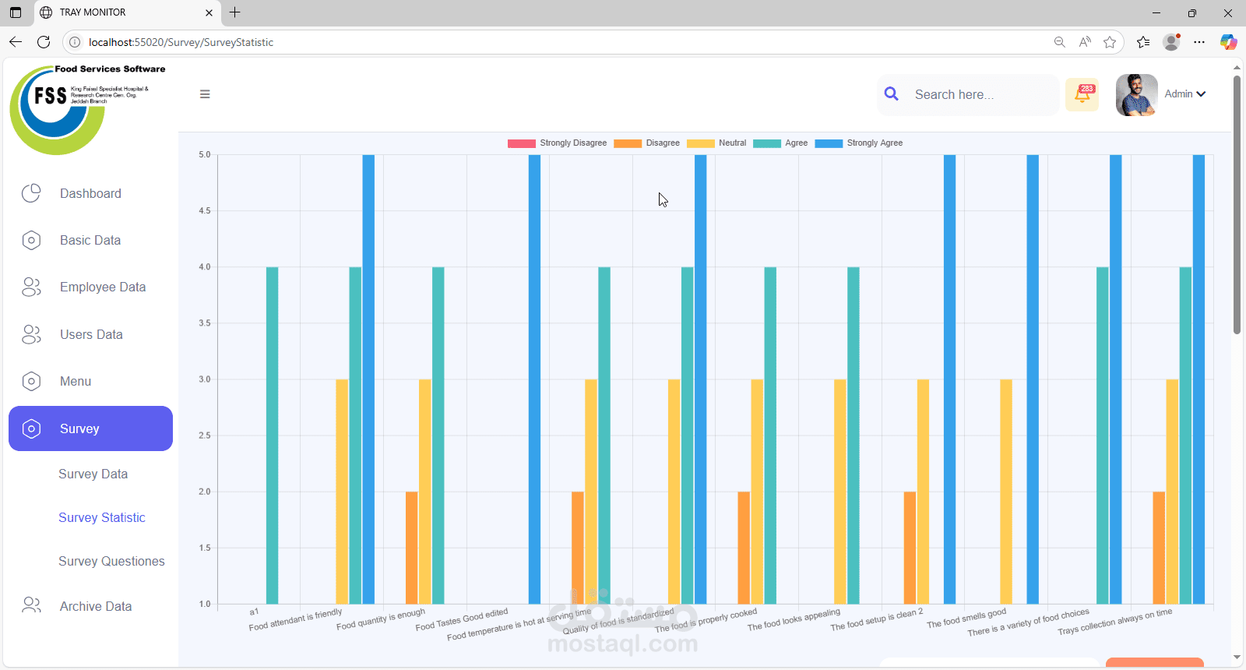The width and height of the screenshot is (1246, 670).
Task: Close the TRAY MONITOR tab
Action: pyautogui.click(x=209, y=12)
